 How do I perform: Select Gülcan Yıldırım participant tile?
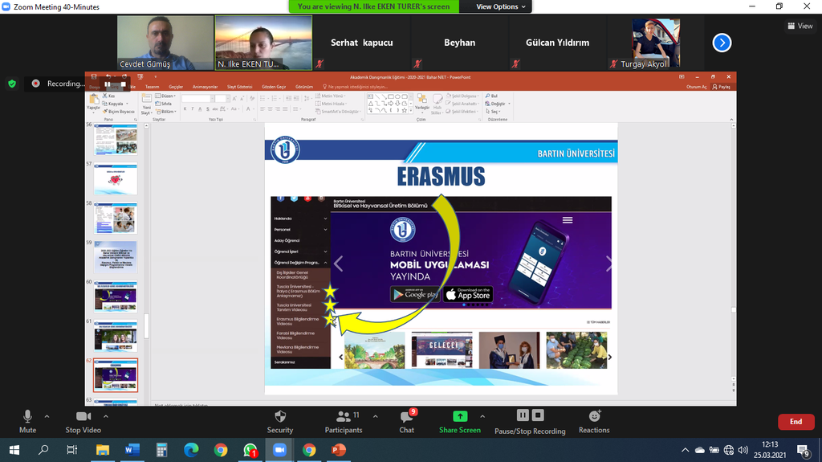coord(557,43)
